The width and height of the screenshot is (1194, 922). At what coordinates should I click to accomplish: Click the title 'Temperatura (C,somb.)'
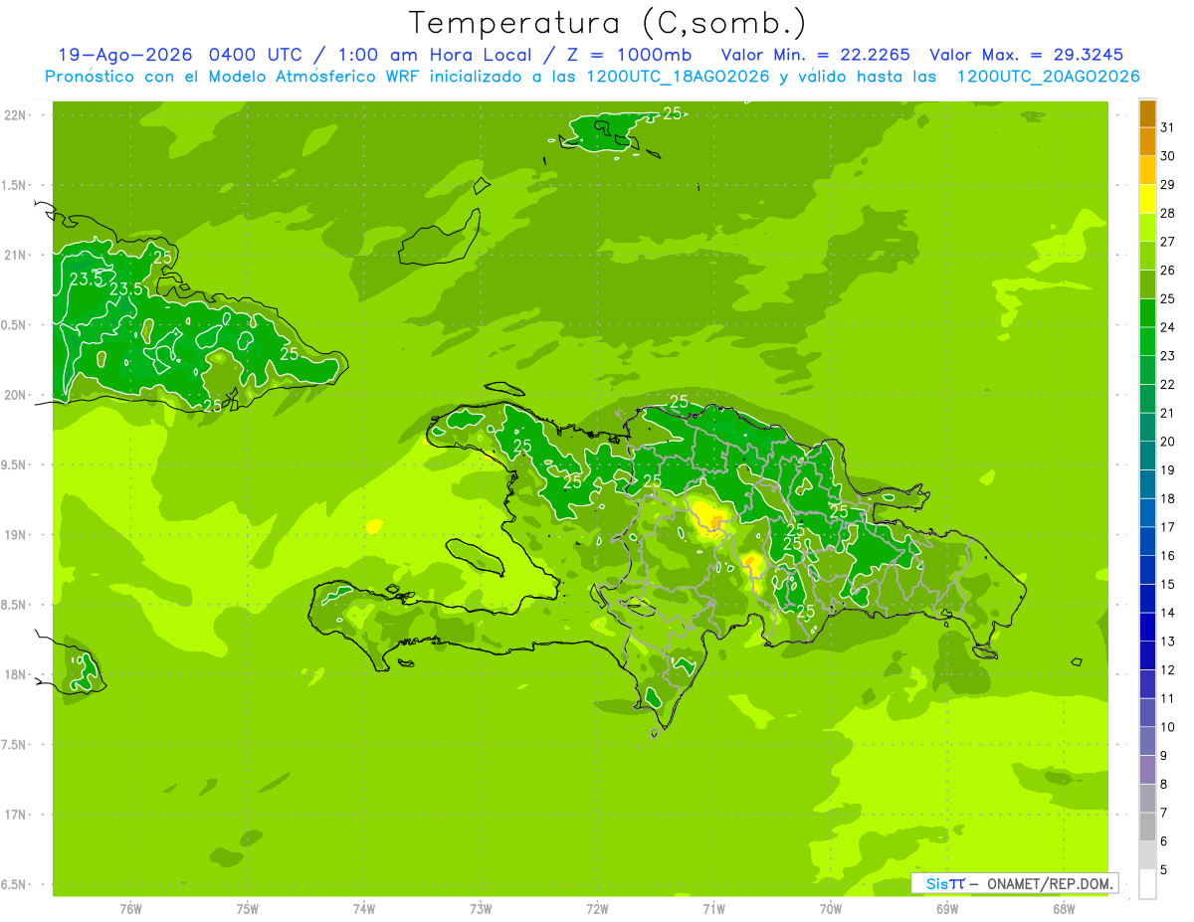[608, 22]
